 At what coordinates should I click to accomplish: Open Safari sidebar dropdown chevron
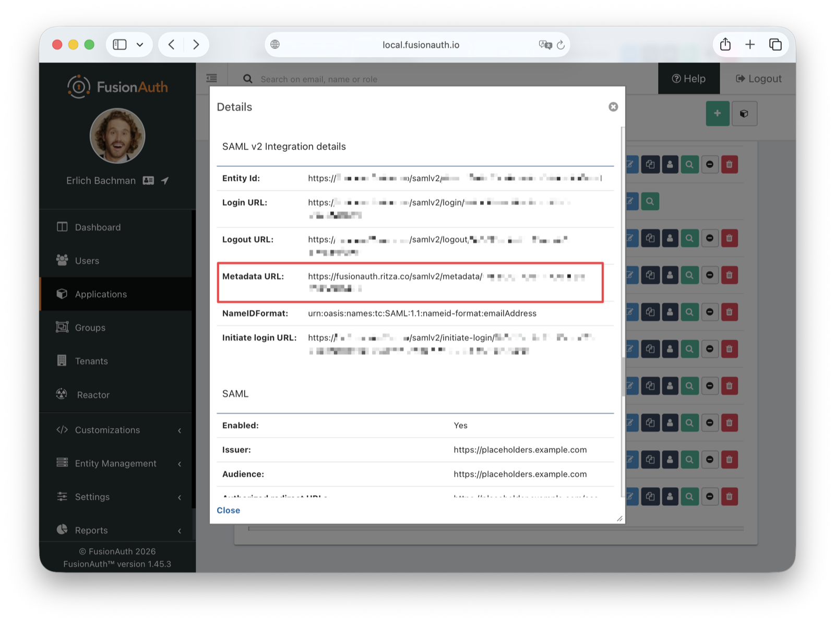pyautogui.click(x=140, y=45)
